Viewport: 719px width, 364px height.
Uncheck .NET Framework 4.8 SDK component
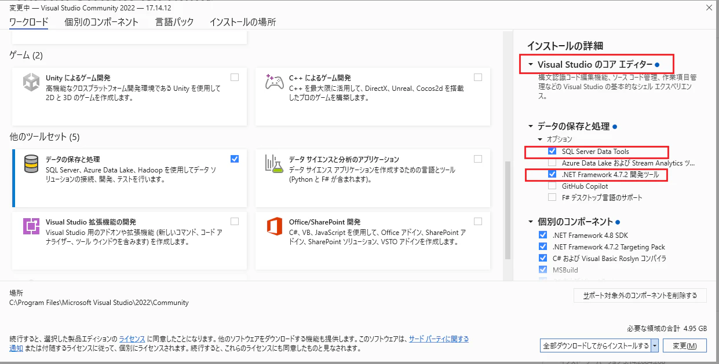[x=543, y=235]
